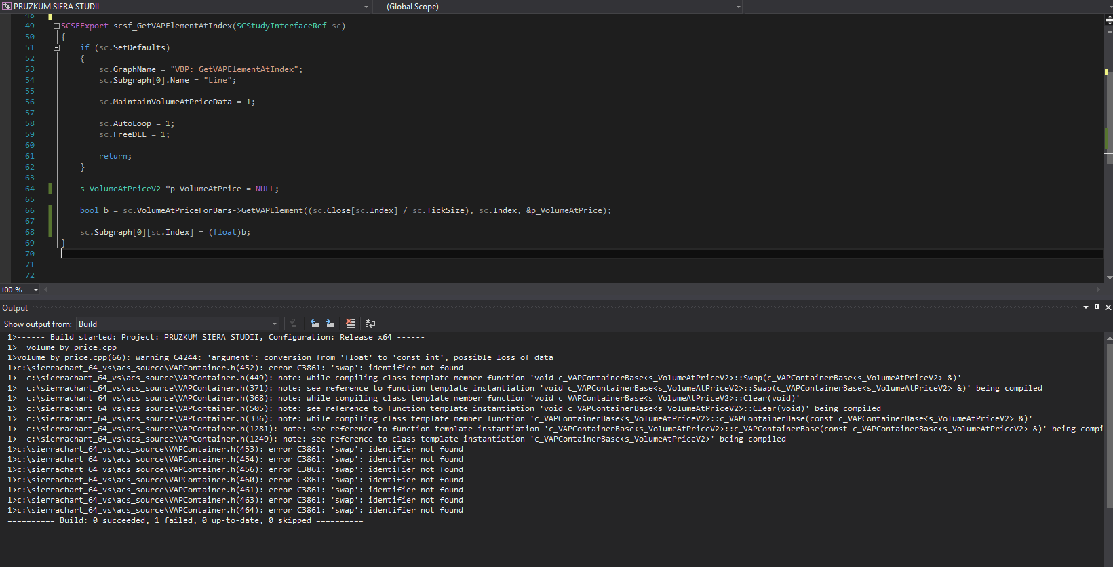1113x567 pixels.
Task: Place cursor on line 66 GetVAPElement call
Action: pos(271,210)
